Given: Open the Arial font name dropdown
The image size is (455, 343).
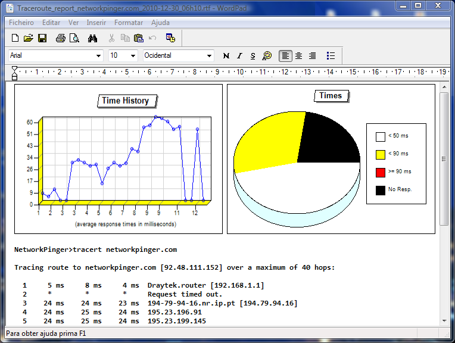Looking at the screenshot, I should 98,56.
